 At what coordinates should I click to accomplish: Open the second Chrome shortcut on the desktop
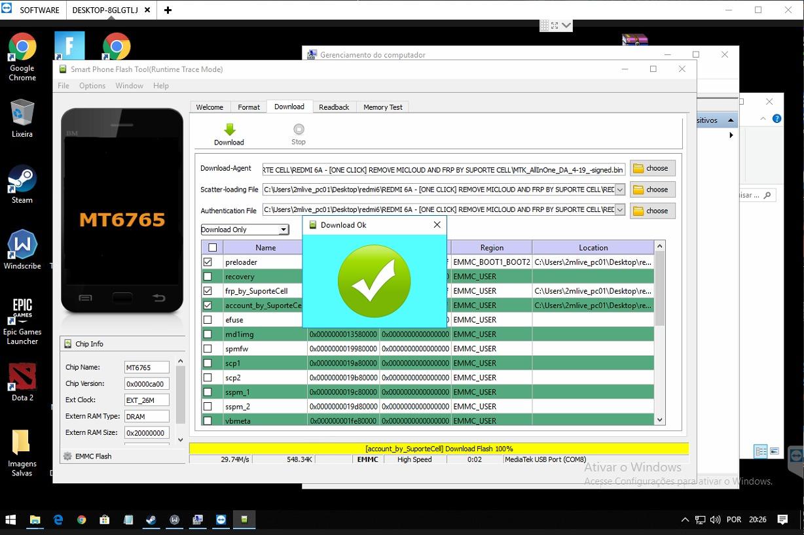tap(117, 46)
